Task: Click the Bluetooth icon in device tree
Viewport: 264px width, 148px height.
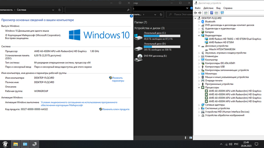Action: [203, 21]
